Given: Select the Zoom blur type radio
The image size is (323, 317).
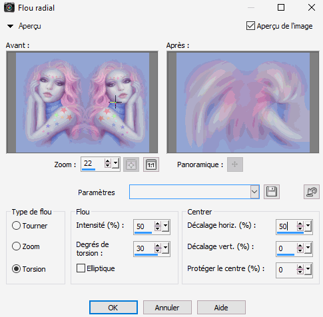Looking at the screenshot, I should pos(16,246).
